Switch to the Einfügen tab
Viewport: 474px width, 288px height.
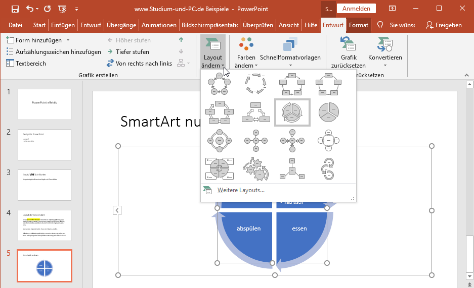pos(63,25)
